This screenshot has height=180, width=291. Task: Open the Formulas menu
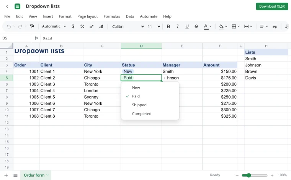(x=112, y=16)
